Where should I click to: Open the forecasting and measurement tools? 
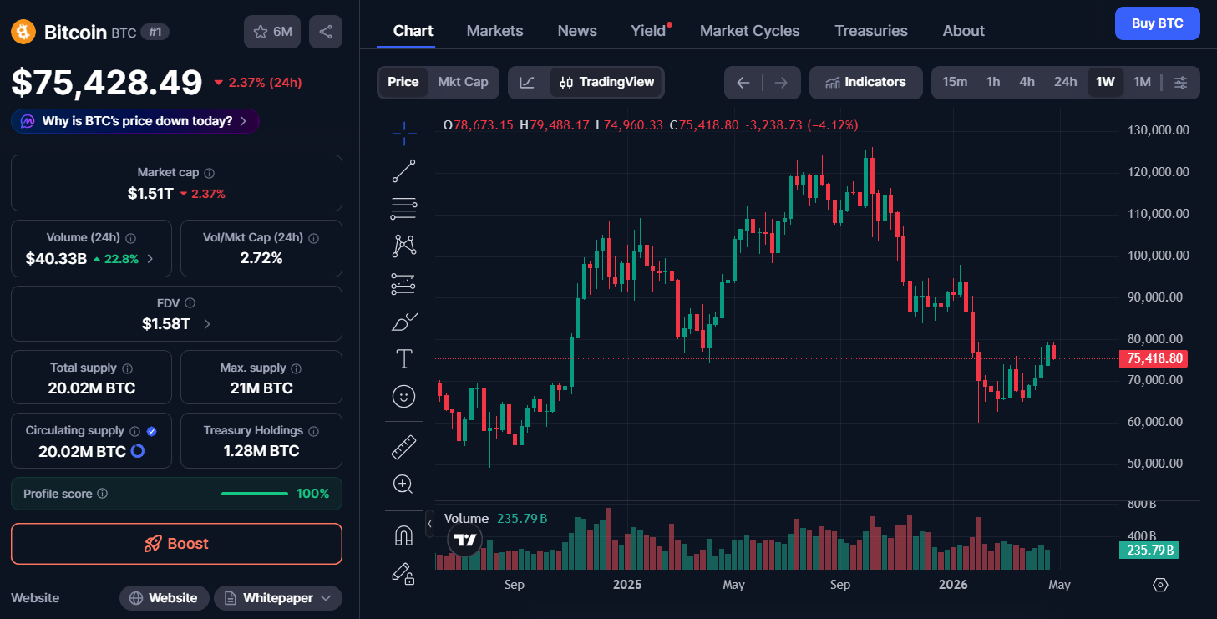[x=404, y=284]
